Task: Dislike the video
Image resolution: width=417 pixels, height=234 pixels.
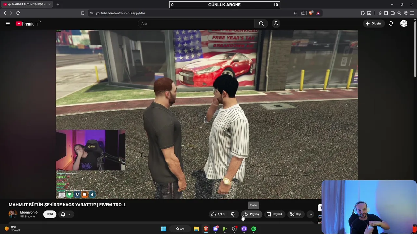Action: 233,214
